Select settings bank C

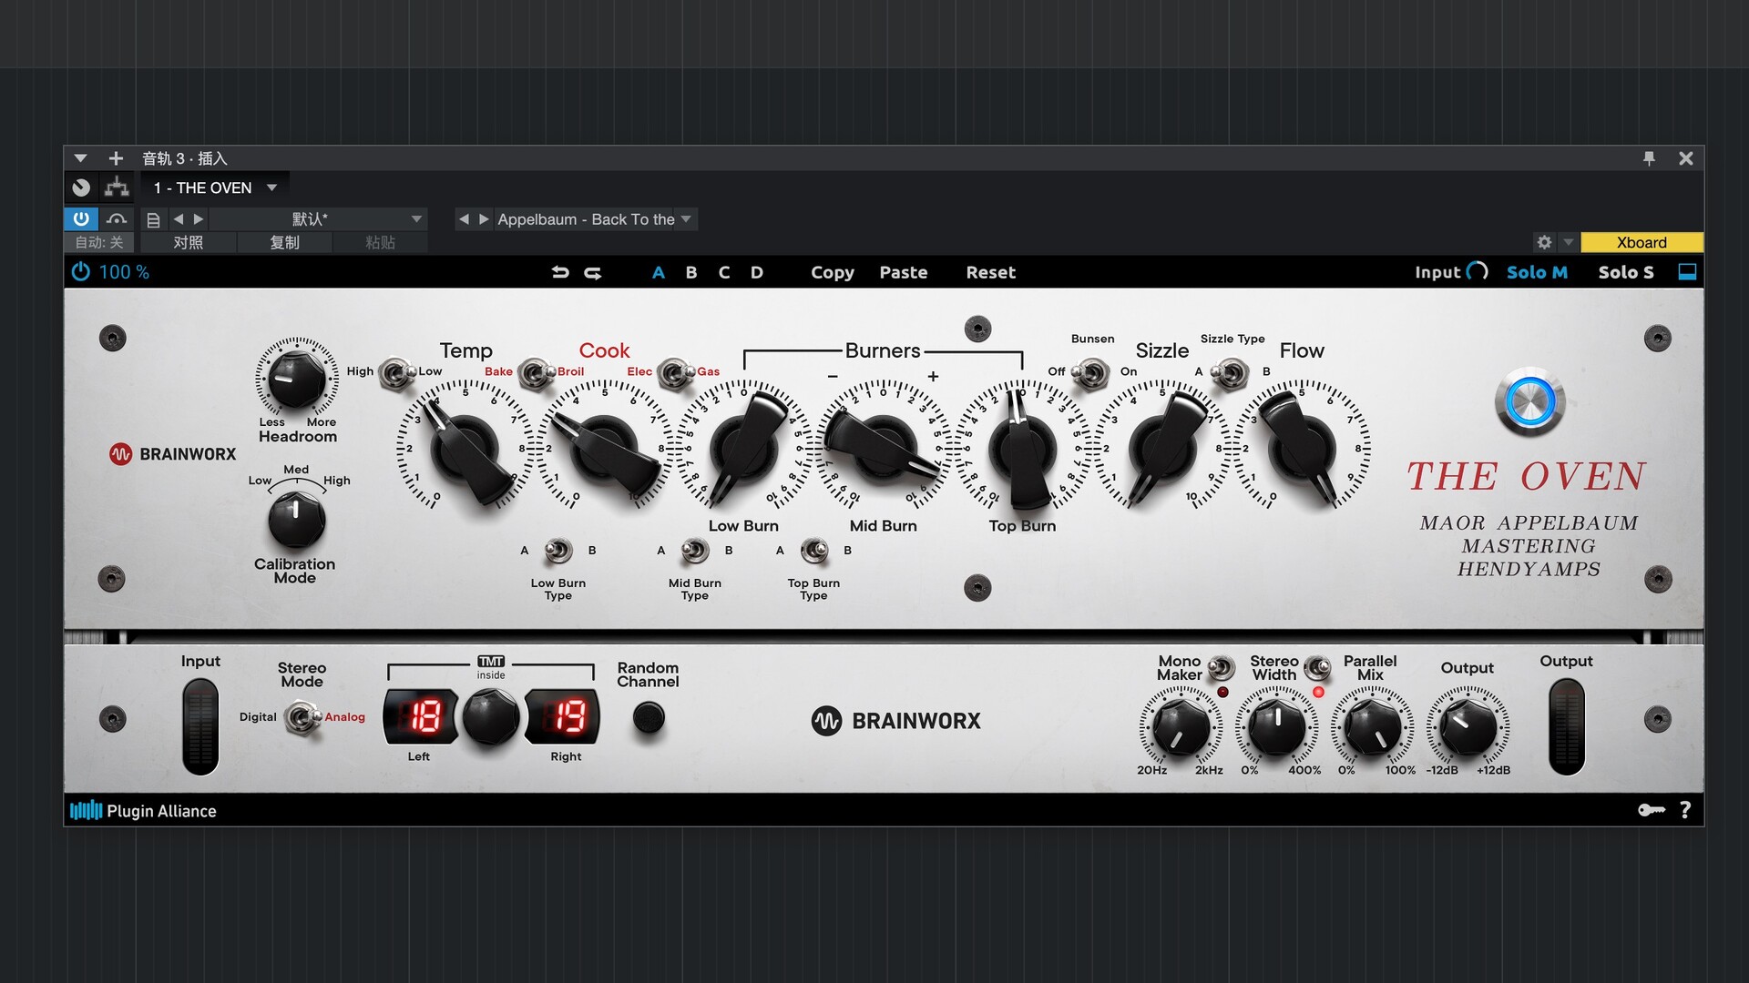click(724, 272)
